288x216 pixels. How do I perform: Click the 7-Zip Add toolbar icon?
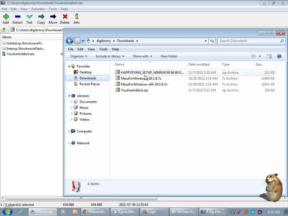click(6, 17)
